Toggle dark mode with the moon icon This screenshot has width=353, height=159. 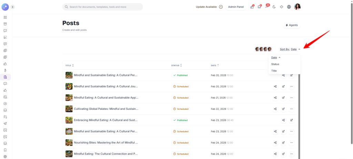pyautogui.click(x=274, y=7)
